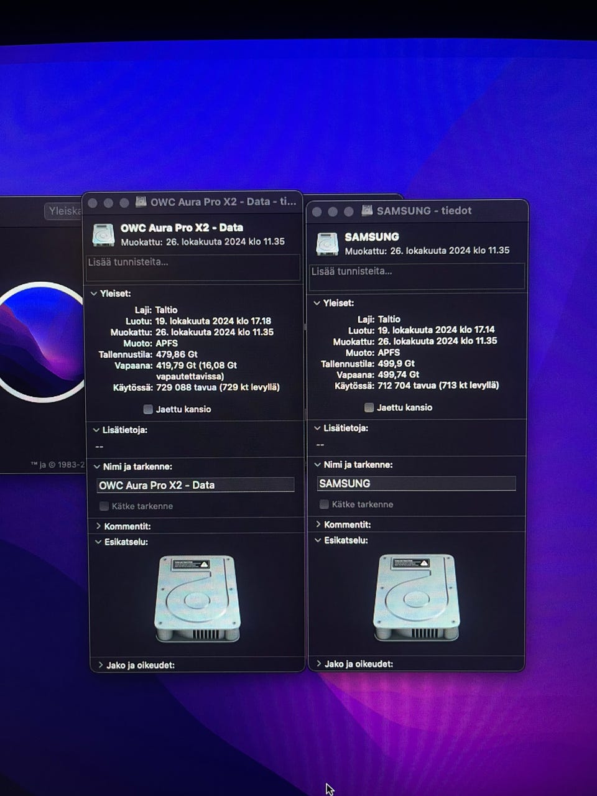Click the large drive preview in OWC Esikatselu

198,598
